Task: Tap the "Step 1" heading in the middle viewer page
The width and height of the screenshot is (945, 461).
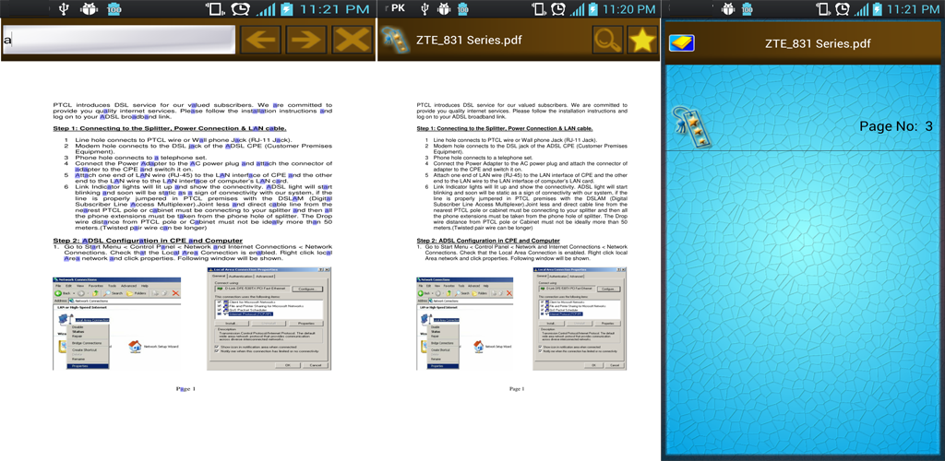Action: 505,128
